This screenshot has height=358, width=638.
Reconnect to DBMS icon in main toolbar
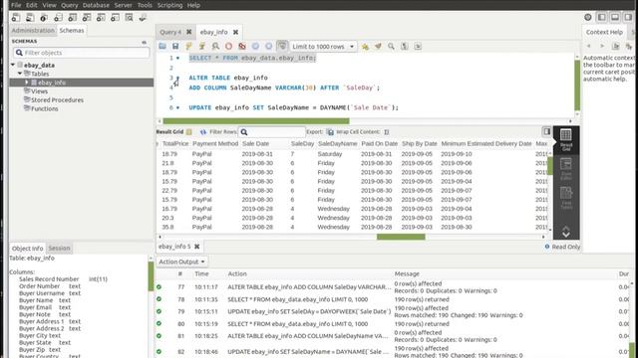(143, 18)
